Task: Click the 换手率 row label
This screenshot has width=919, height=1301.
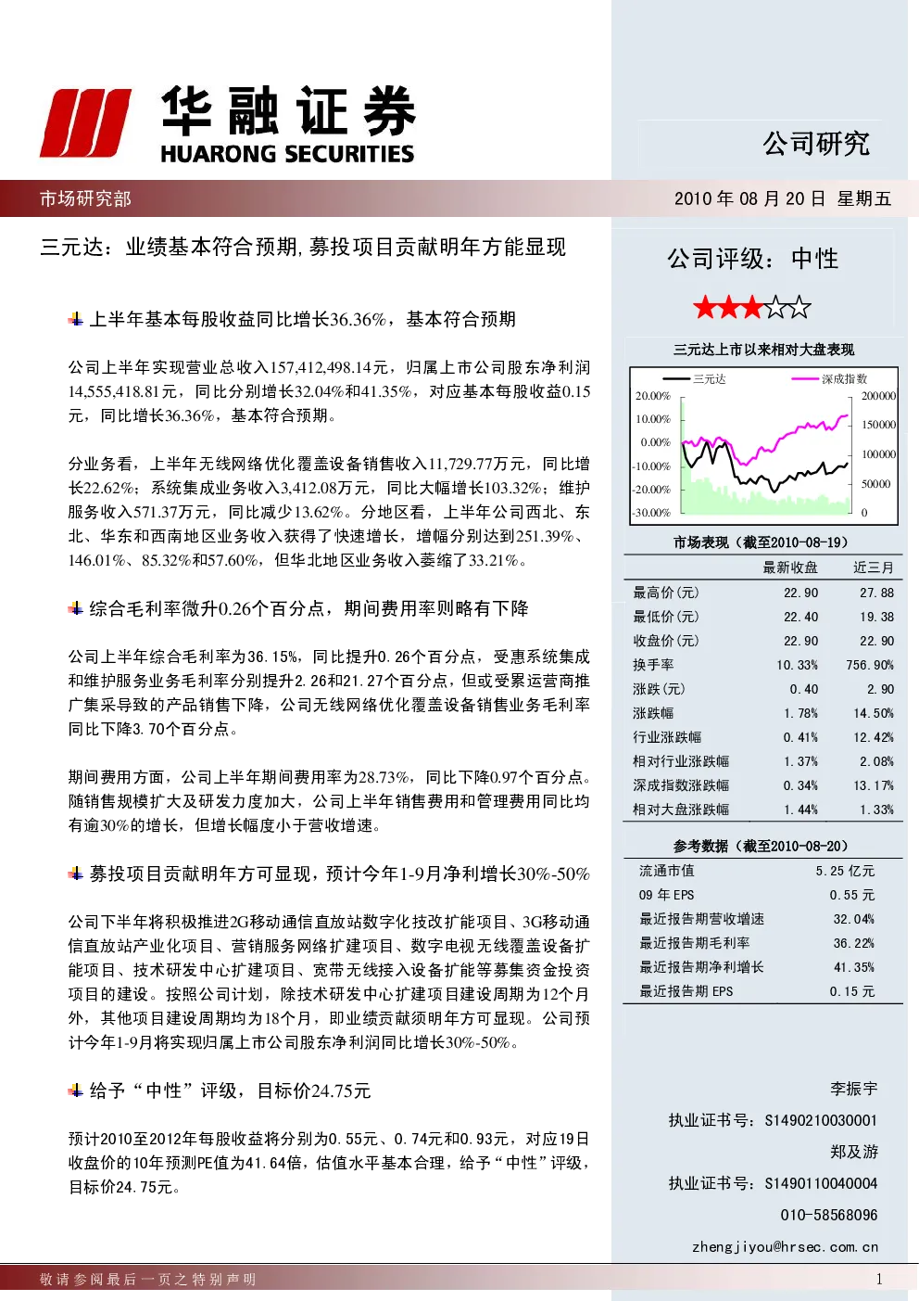Action: coord(653,665)
